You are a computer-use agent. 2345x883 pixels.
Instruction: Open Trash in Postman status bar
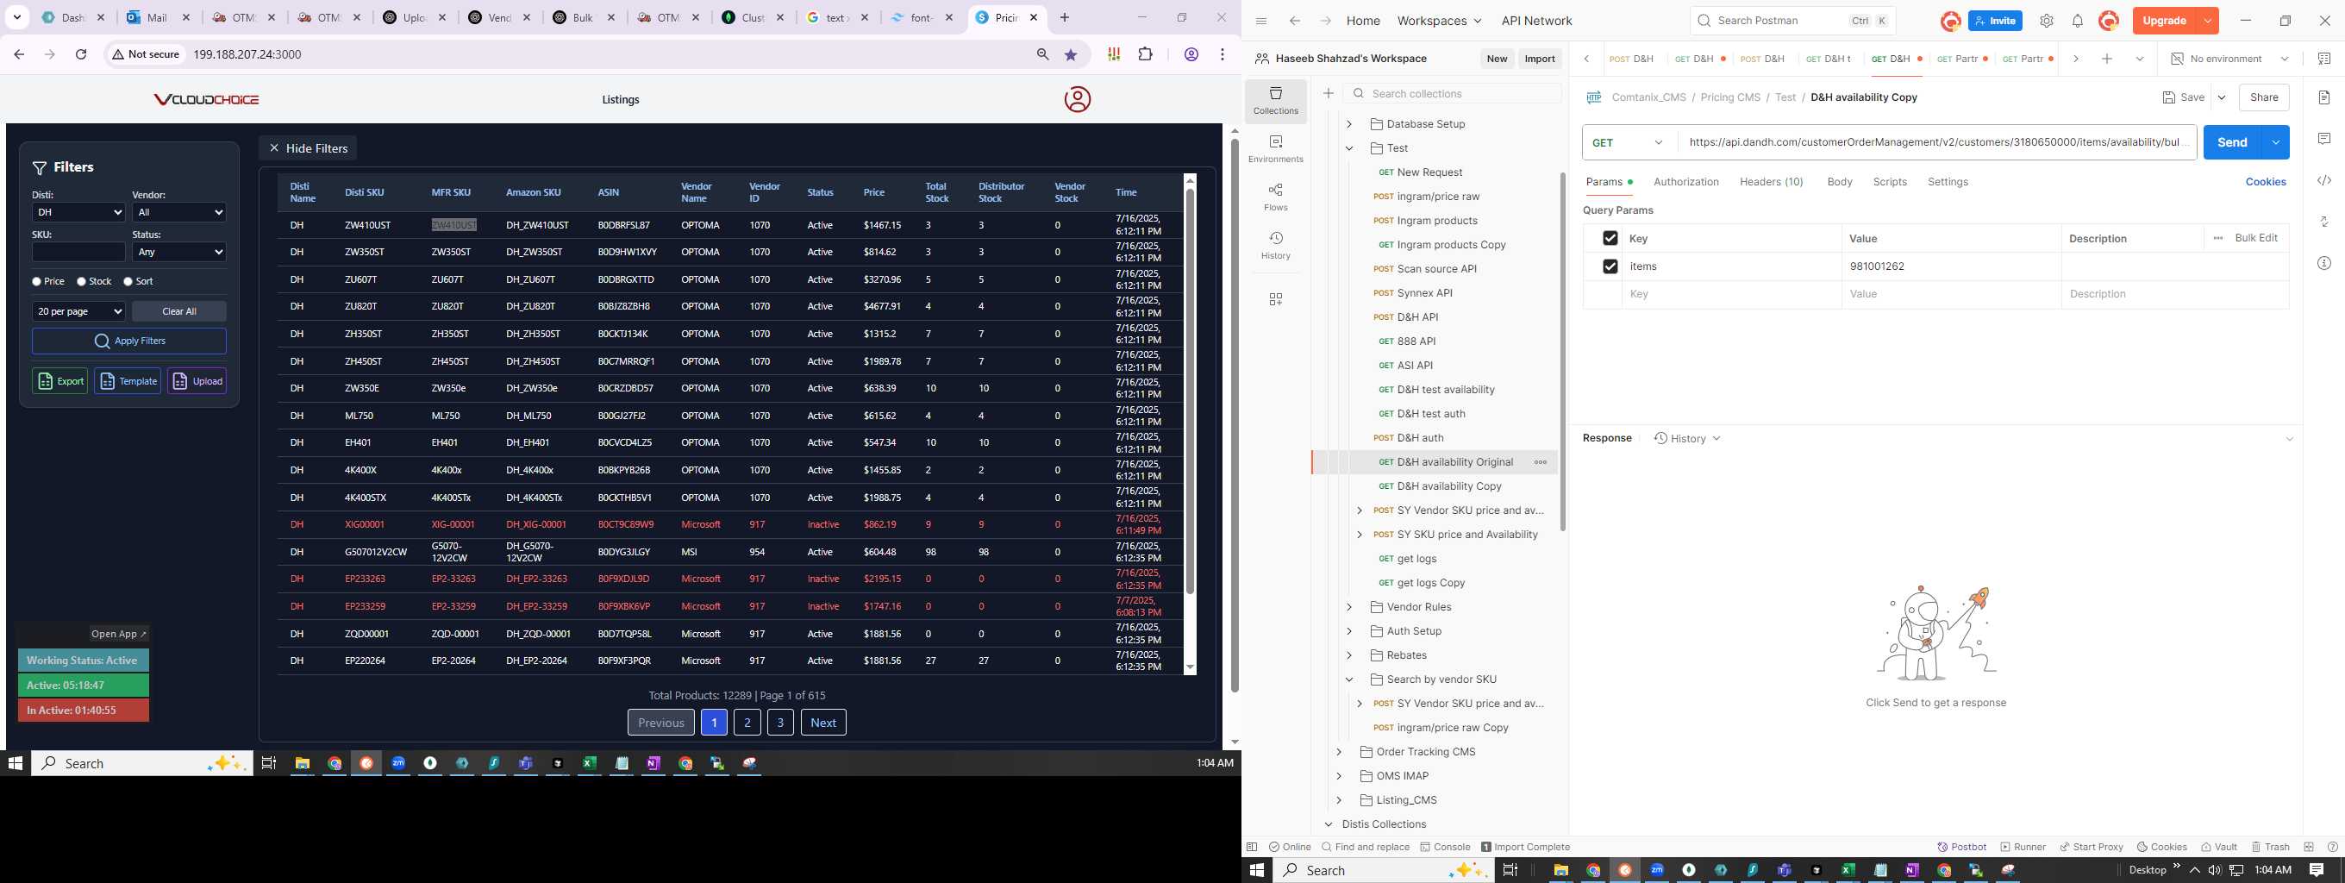point(2269,847)
